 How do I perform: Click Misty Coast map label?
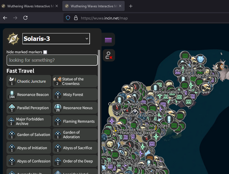point(157,125)
